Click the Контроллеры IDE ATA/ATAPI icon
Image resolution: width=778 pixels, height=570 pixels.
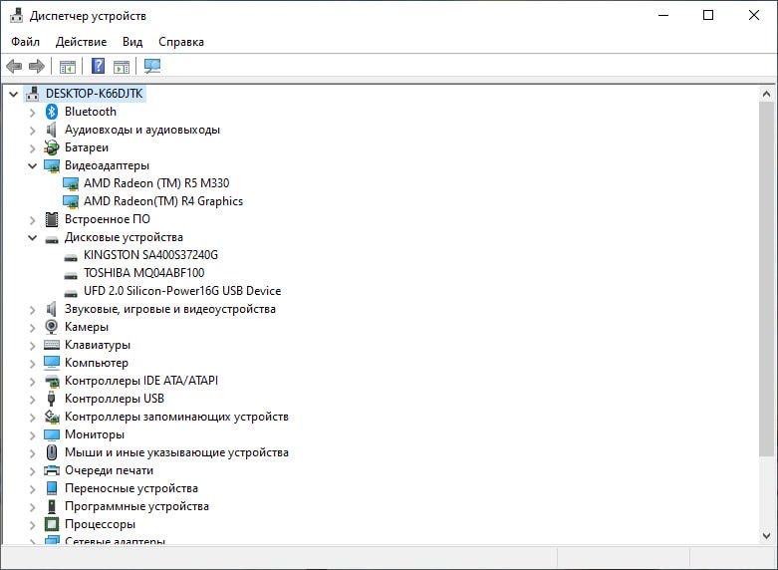[x=52, y=381]
